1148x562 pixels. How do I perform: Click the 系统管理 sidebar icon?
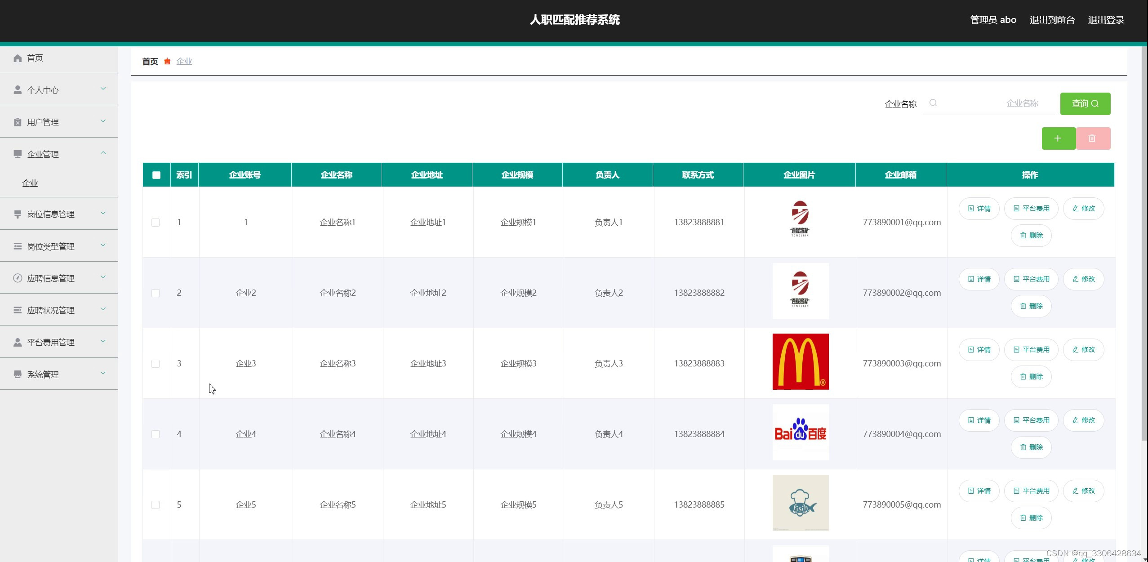[x=18, y=375]
